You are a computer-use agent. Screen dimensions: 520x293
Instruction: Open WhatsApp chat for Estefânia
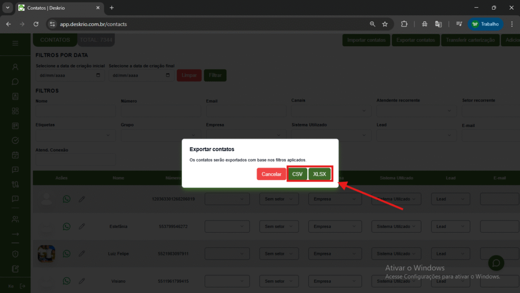click(67, 226)
